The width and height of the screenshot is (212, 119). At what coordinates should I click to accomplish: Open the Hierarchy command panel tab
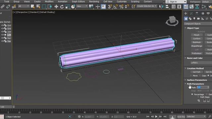[x=197, y=13]
